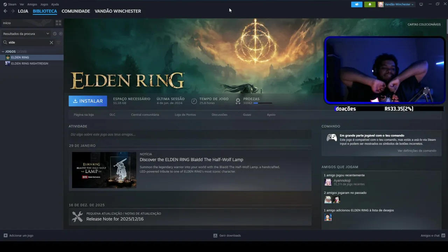Open the green notifications bell
The height and width of the screenshot is (252, 448).
(370, 4)
